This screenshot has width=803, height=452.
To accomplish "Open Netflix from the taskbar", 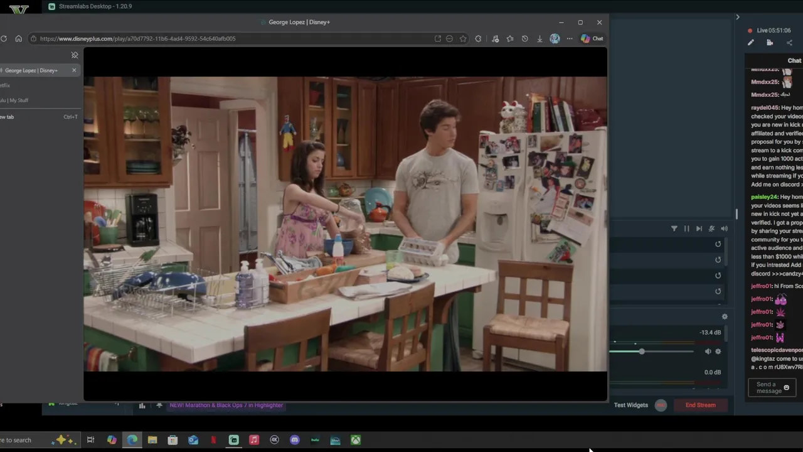I will (213, 440).
